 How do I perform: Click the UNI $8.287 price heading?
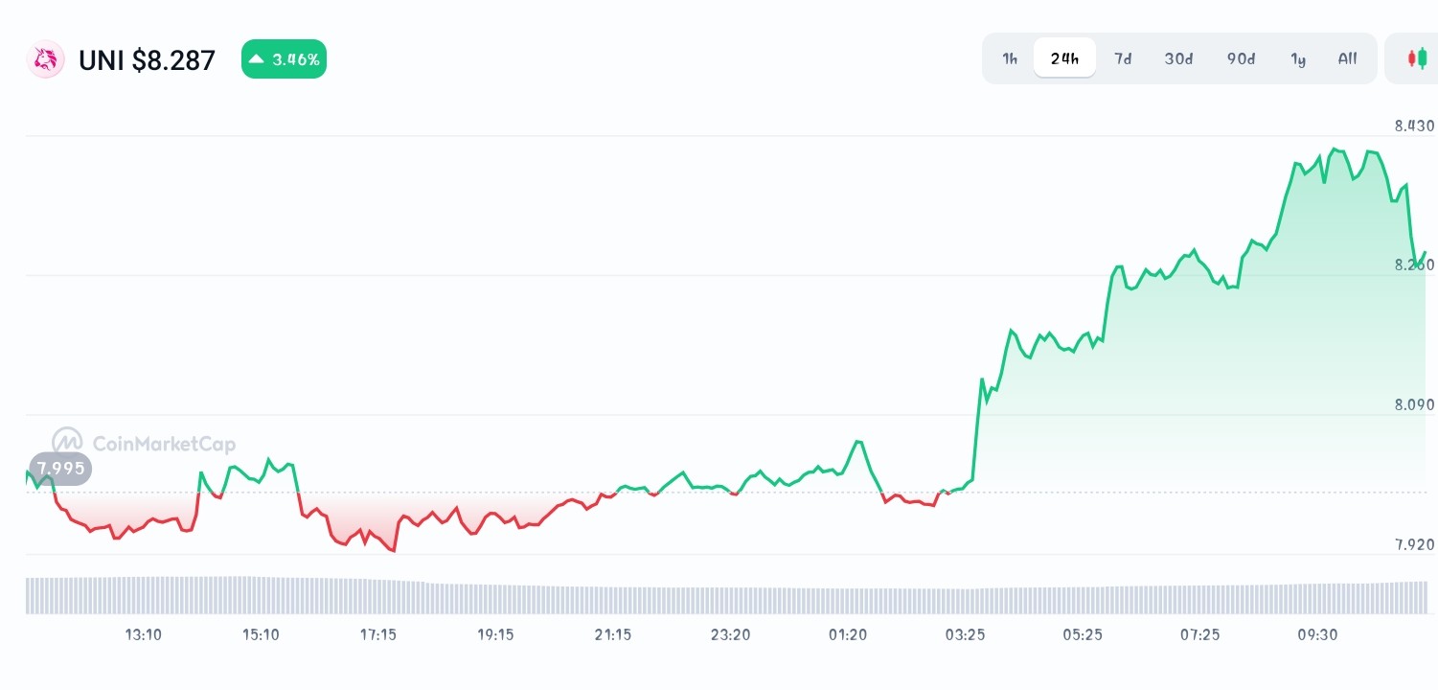click(x=147, y=60)
